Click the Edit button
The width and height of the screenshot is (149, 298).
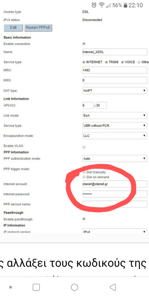[x=13, y=28]
